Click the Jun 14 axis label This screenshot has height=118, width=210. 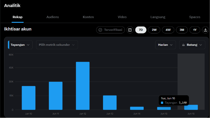coord(137,114)
